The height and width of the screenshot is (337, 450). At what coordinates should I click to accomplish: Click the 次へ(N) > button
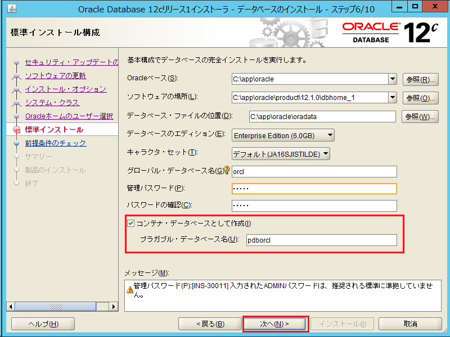pos(274,324)
